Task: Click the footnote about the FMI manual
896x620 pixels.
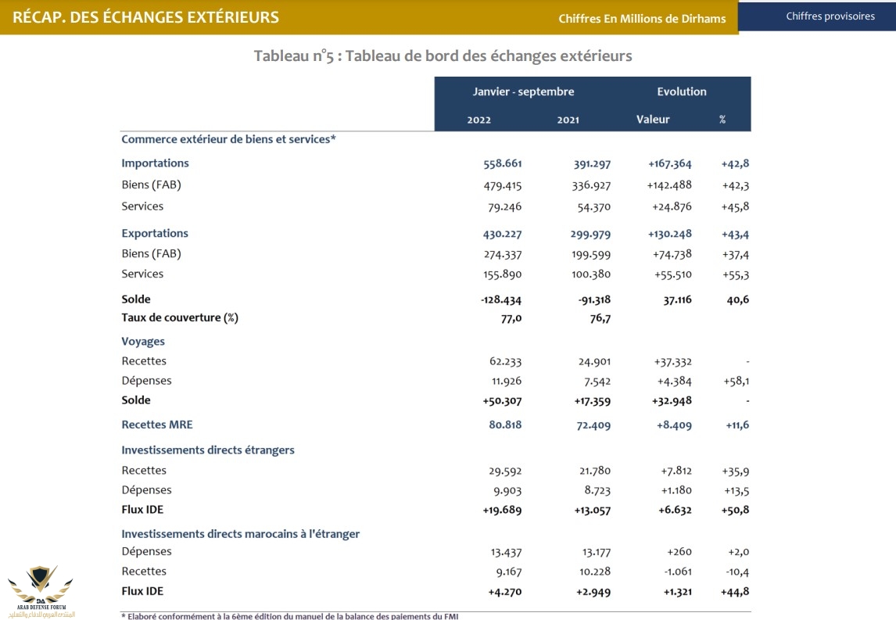Action: tap(289, 616)
